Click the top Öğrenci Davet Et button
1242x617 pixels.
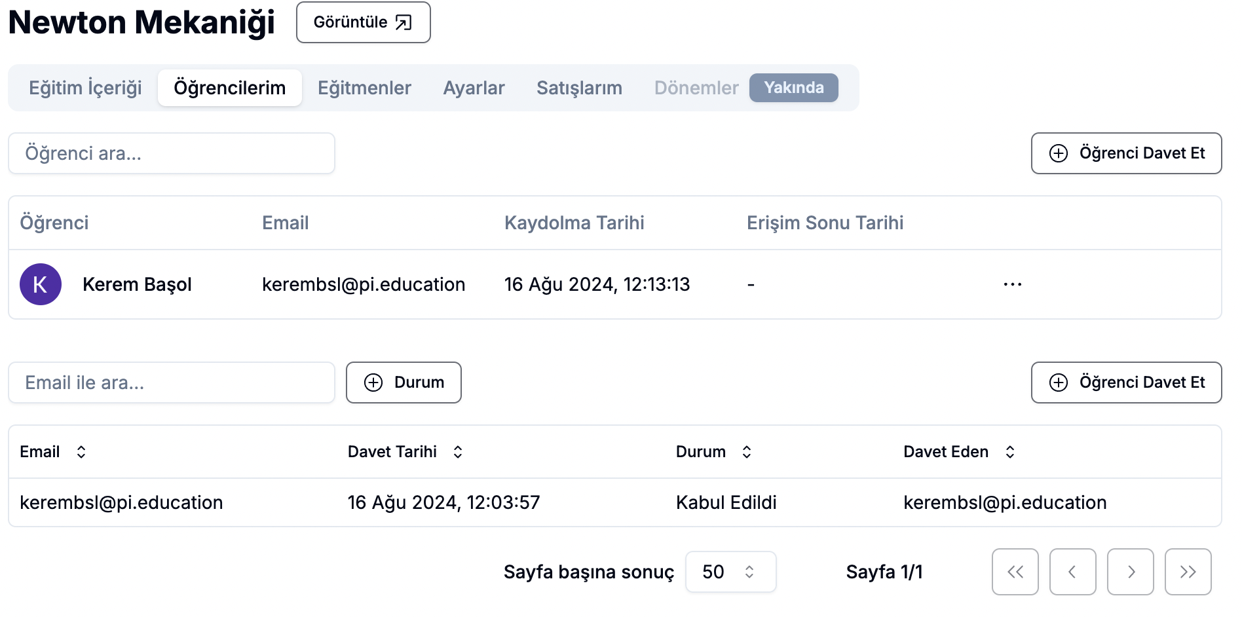[1126, 153]
